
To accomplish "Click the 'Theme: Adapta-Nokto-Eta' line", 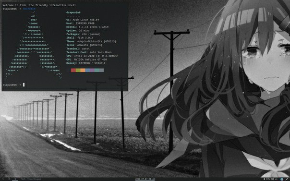I will click(x=91, y=41).
